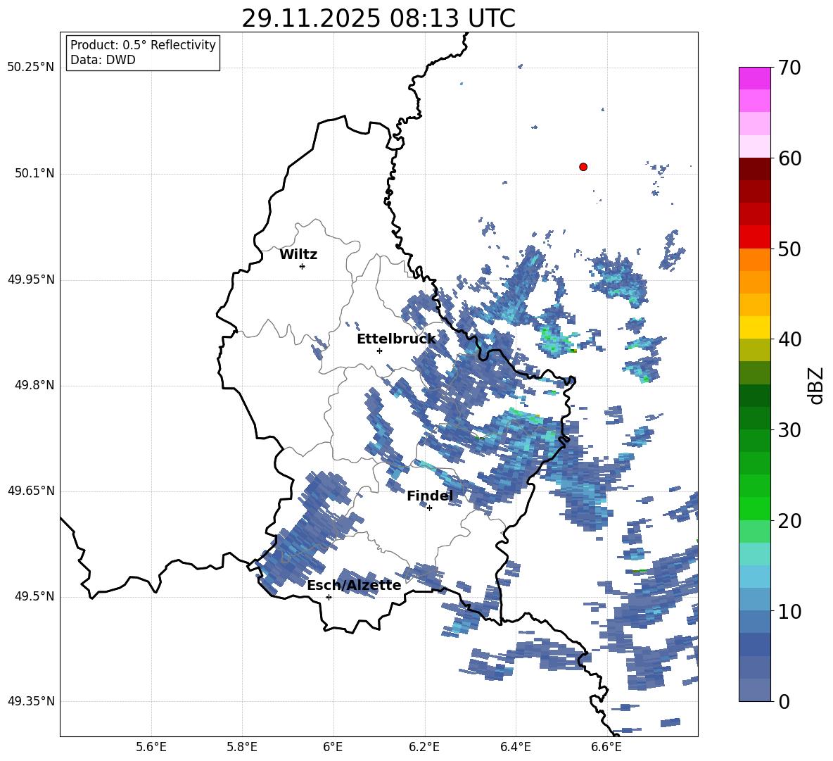Viewport: 833px width, 761px height.
Task: Click the Esch/Alzette city label
Action: 354,585
